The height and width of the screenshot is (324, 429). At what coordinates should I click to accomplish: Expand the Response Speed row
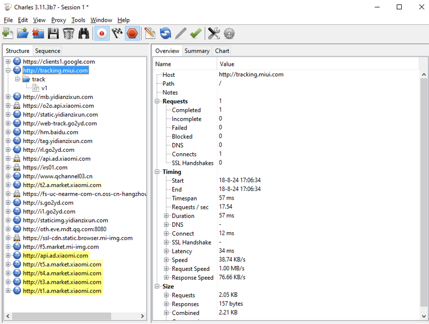pyautogui.click(x=166, y=277)
